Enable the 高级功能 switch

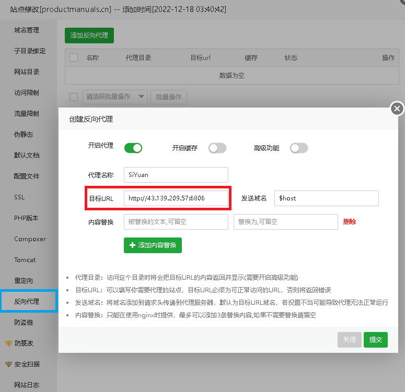299,148
